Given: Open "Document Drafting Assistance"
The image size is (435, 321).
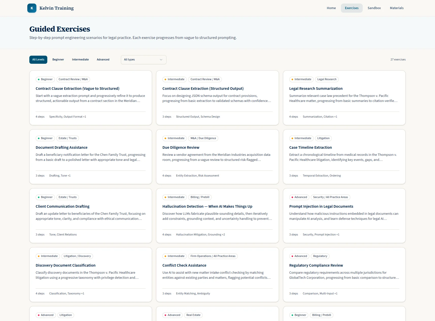Looking at the screenshot, I should pos(61,147).
